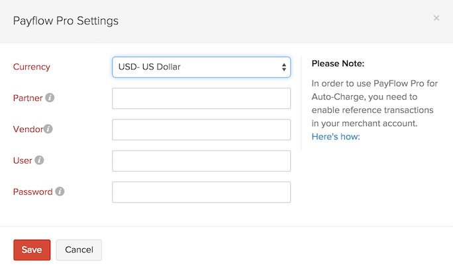The image size is (453, 274).
Task: Open the "Here's how:" link
Action: tap(336, 137)
